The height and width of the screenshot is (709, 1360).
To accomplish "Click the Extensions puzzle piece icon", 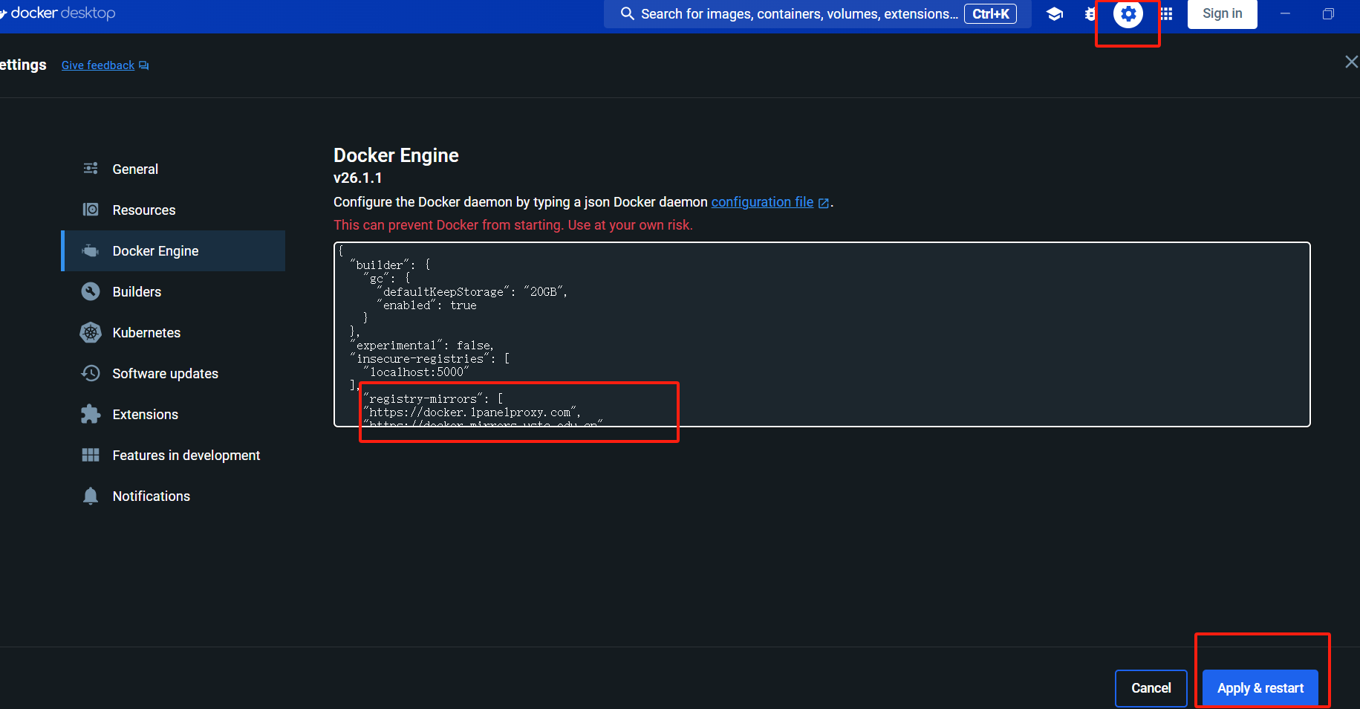I will 91,414.
